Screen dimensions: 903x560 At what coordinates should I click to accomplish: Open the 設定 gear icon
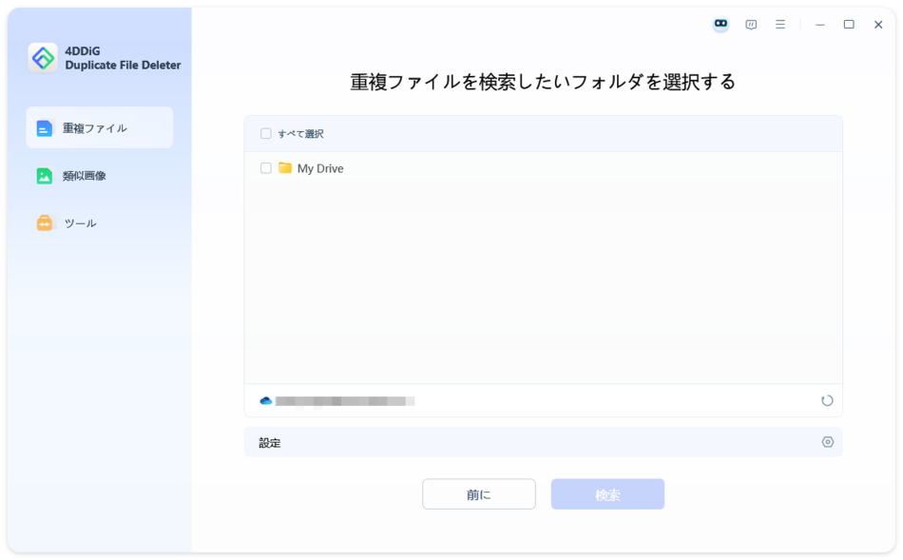[828, 442]
